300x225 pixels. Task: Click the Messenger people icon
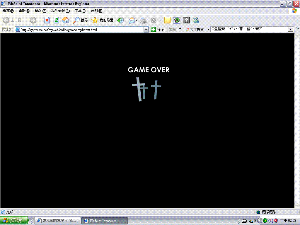point(196,20)
